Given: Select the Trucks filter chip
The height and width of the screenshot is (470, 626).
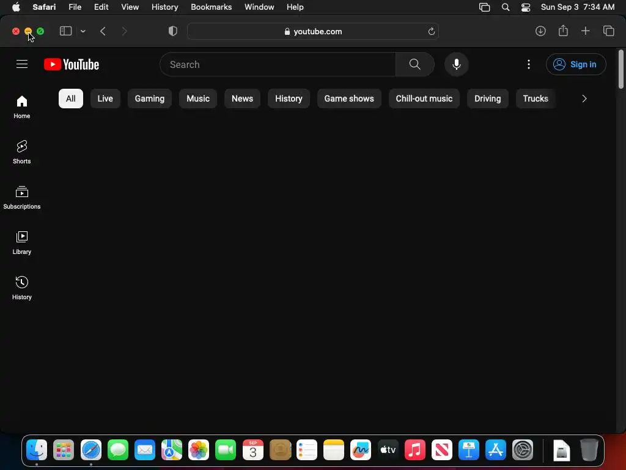Looking at the screenshot, I should click(536, 99).
